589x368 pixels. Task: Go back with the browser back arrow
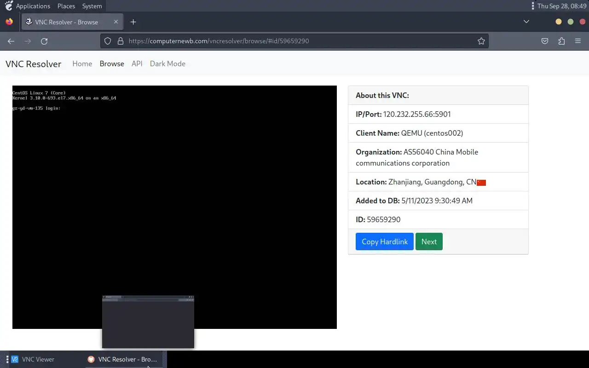pyautogui.click(x=11, y=41)
